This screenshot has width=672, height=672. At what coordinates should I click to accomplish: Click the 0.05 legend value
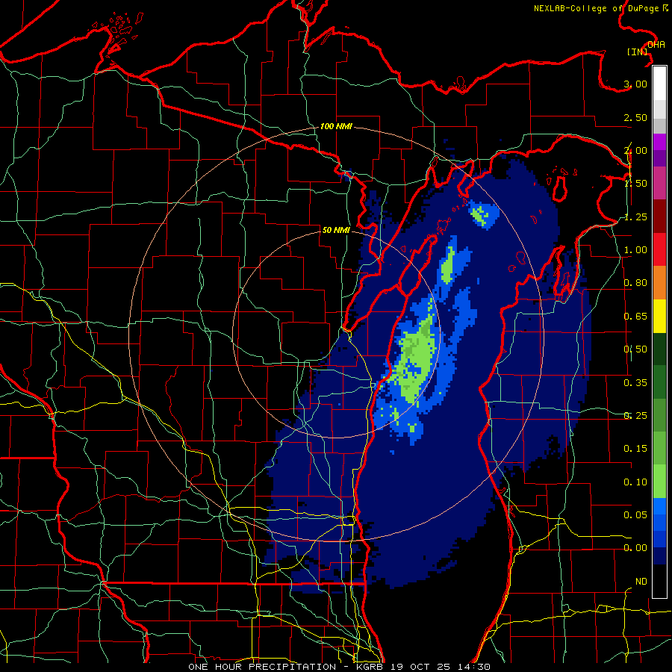(x=635, y=515)
